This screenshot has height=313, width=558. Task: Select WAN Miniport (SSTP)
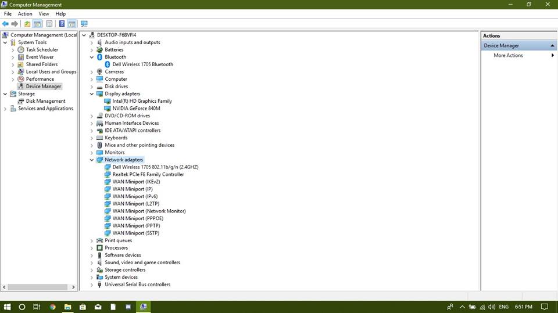(x=135, y=233)
